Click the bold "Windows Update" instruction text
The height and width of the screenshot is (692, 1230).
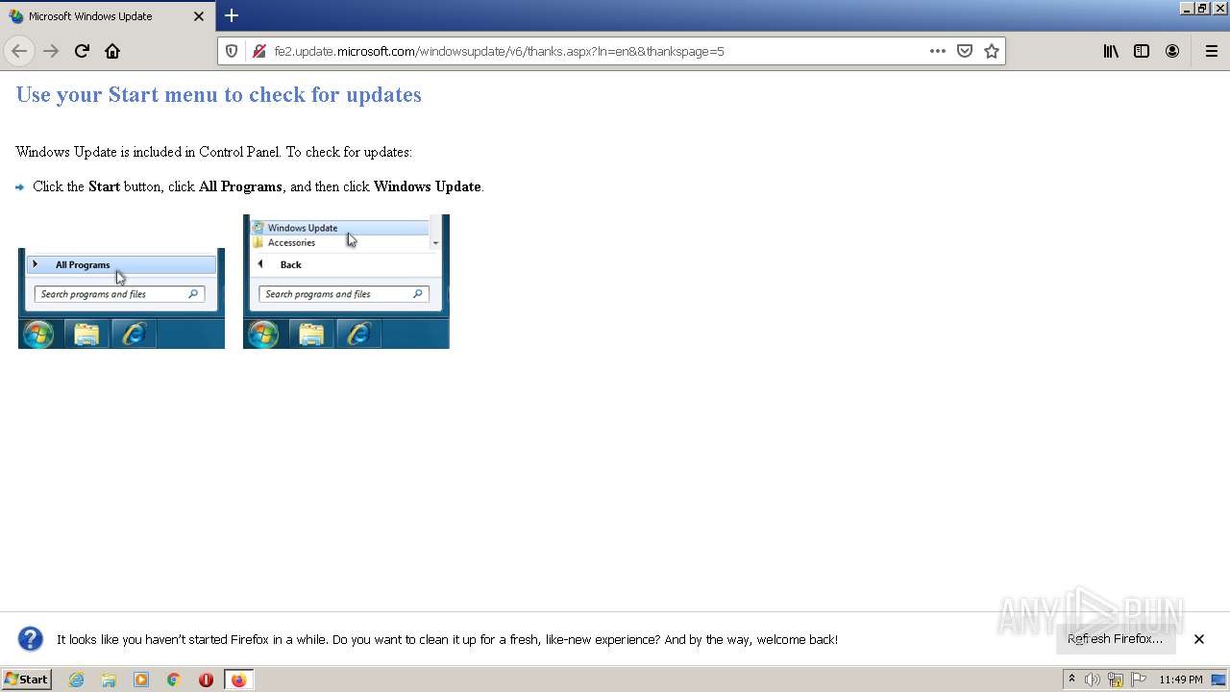click(x=427, y=186)
